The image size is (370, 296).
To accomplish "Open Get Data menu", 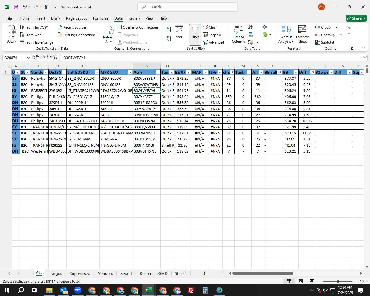I will (12, 34).
